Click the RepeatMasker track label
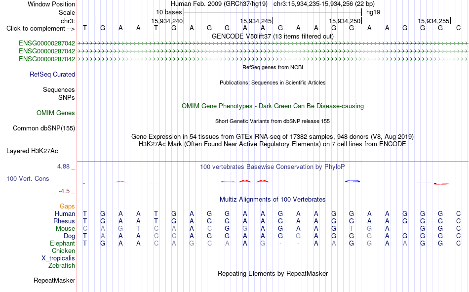The height and width of the screenshot is (292, 469). tap(54, 280)
